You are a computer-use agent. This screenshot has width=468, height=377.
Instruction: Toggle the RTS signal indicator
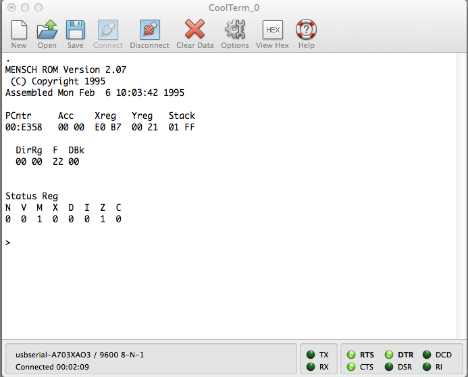[x=351, y=354]
